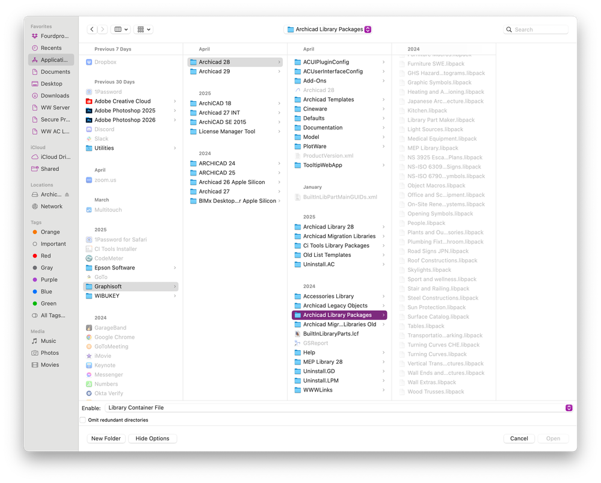Click the Search field

point(535,29)
